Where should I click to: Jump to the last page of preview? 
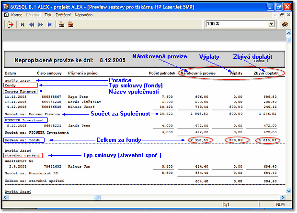point(50,24)
